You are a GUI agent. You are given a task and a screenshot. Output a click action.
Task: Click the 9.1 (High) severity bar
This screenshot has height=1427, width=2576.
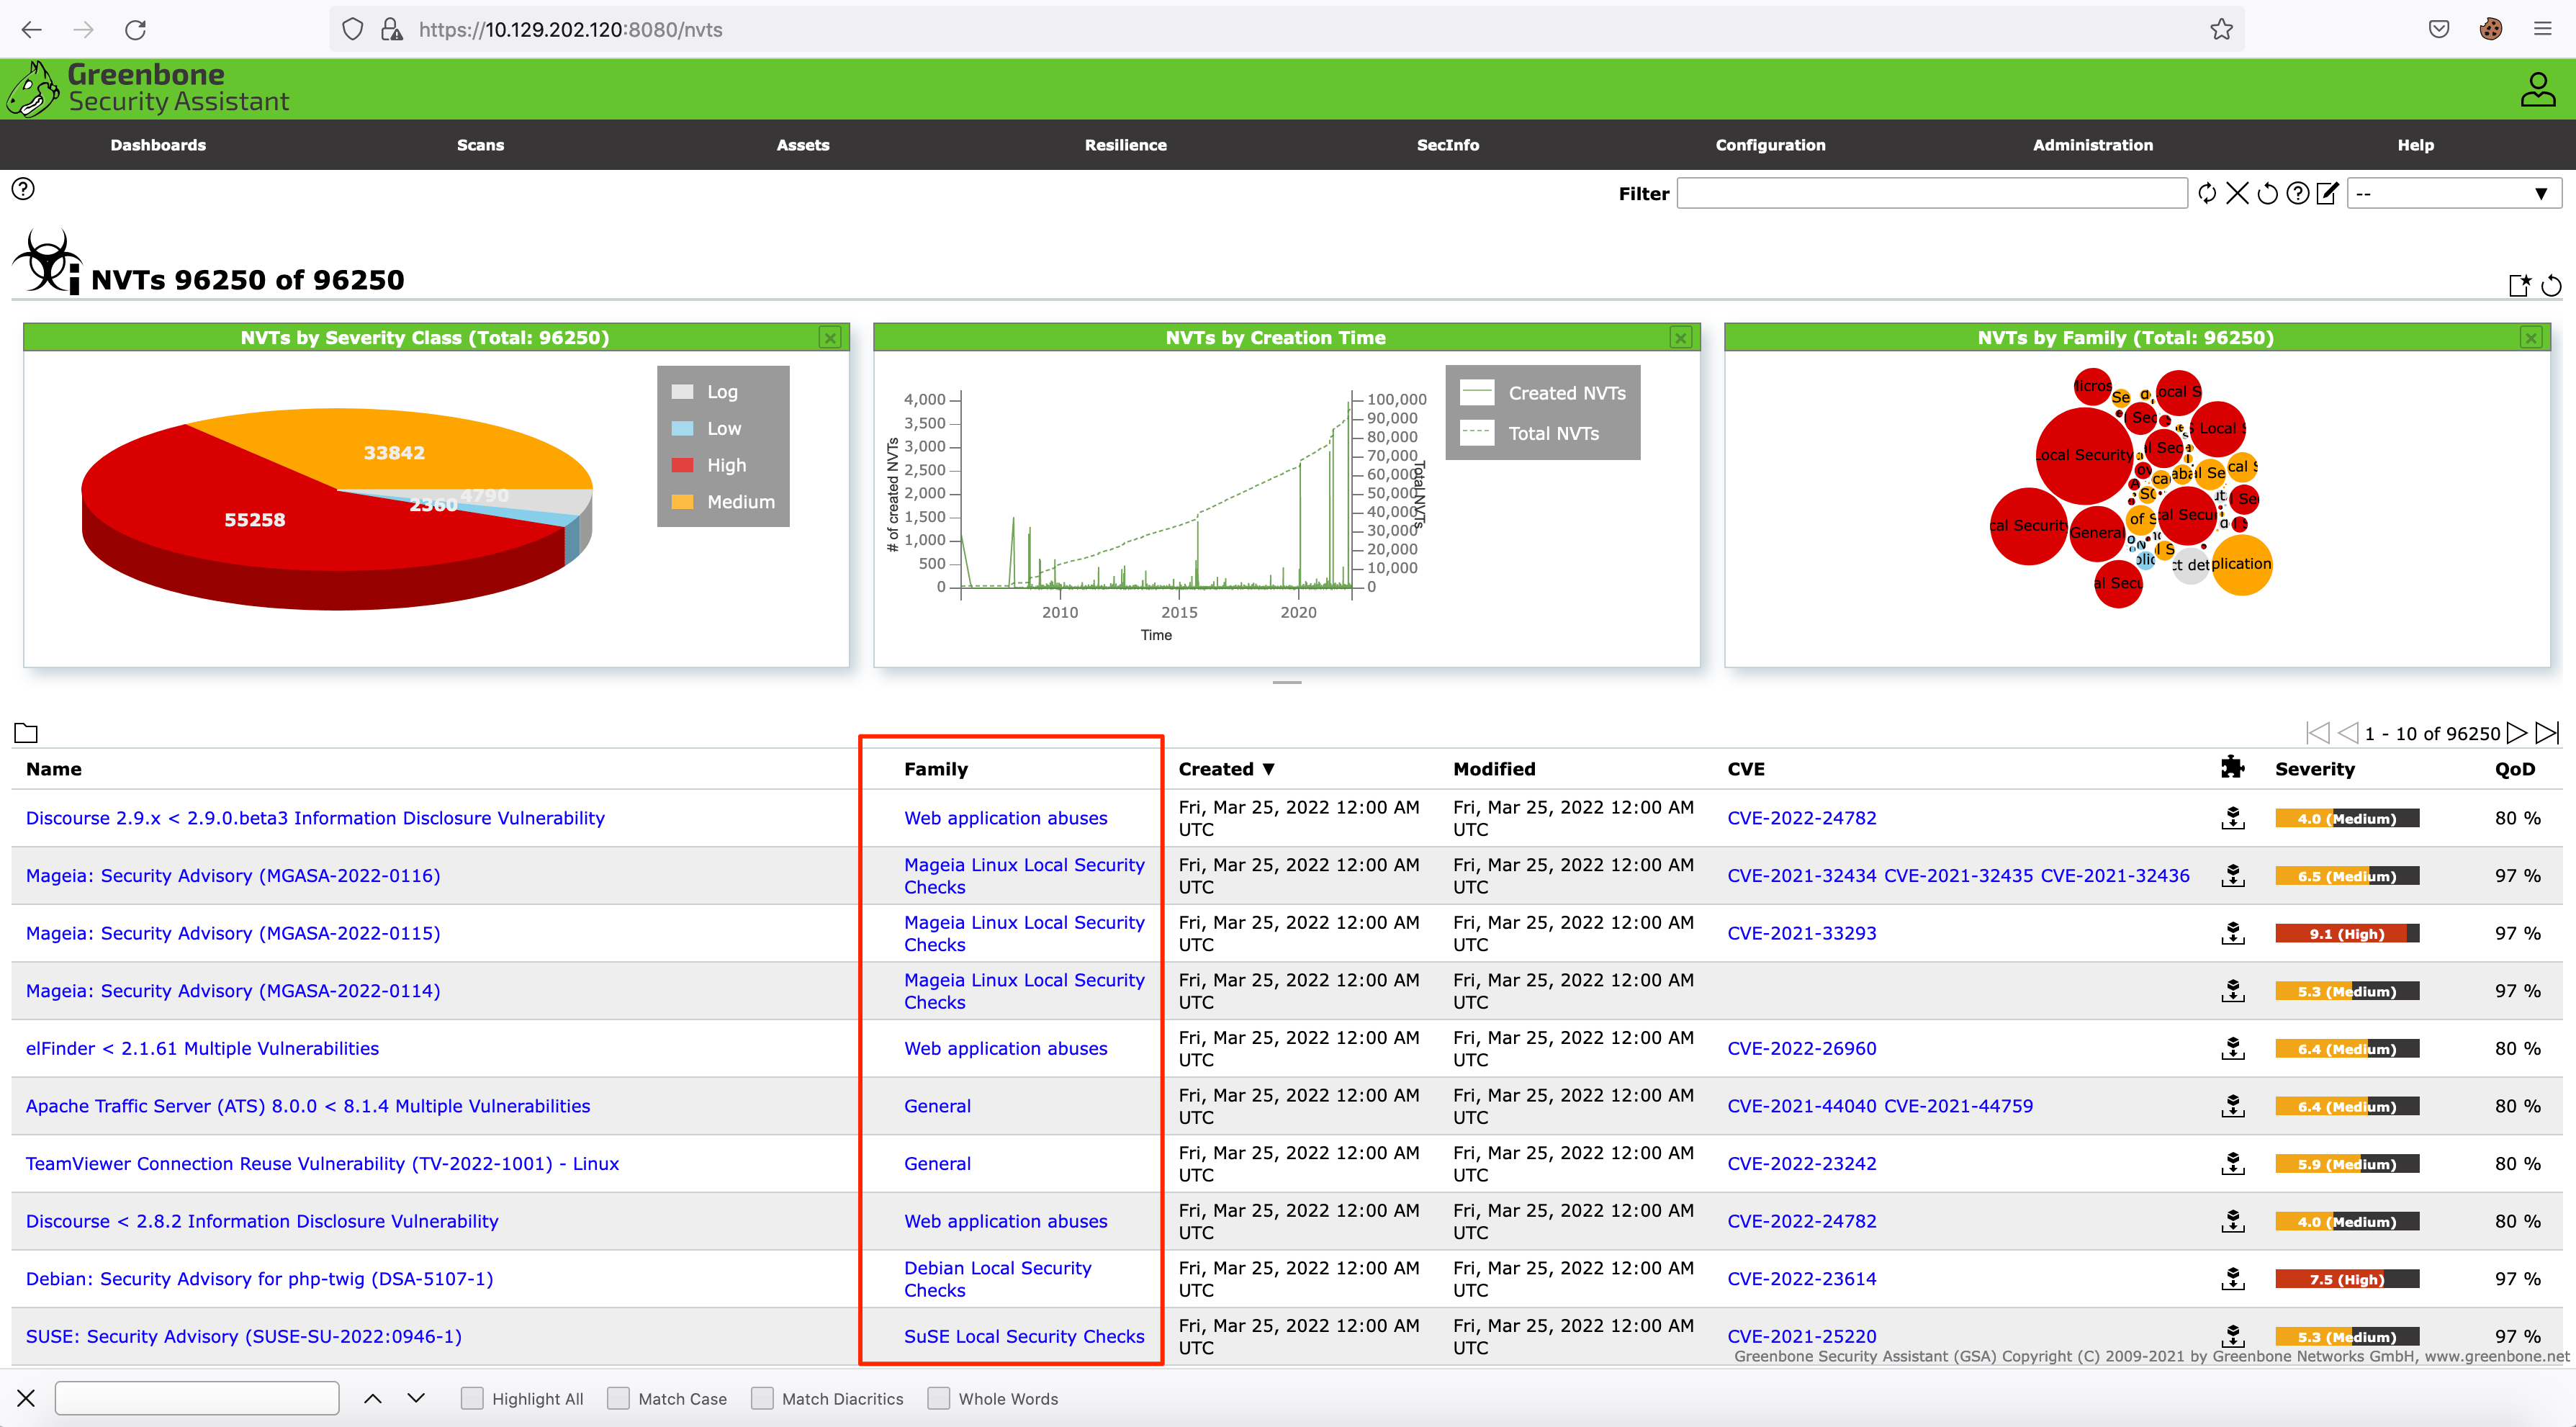[x=2347, y=933]
